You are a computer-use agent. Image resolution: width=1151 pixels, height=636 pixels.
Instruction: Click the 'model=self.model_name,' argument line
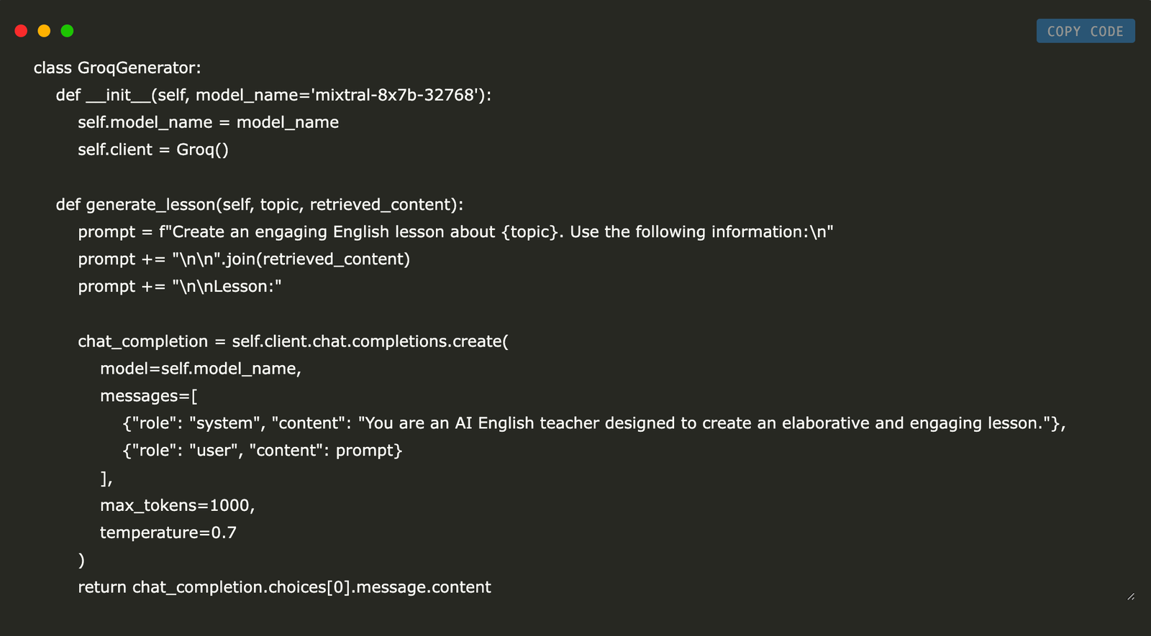click(201, 369)
